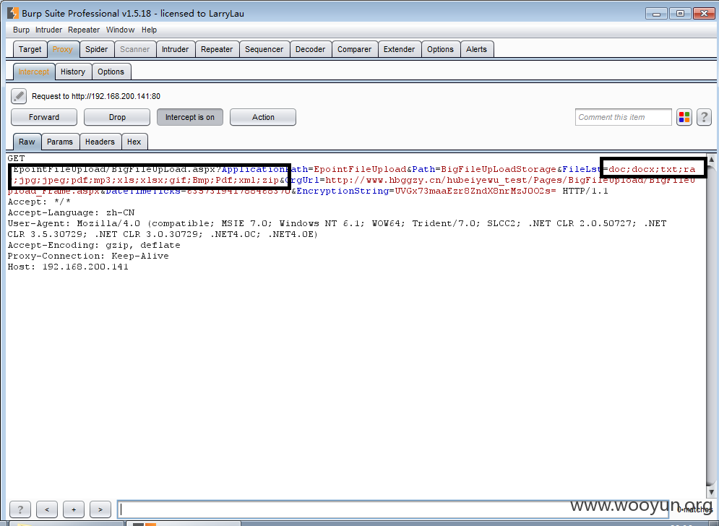This screenshot has height=526, width=719.
Task: Forward the intercepted request
Action: pos(44,117)
